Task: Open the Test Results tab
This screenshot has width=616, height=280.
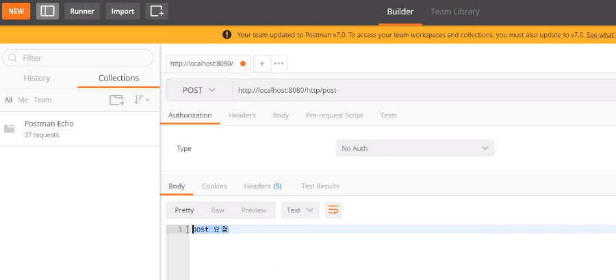Action: (320, 186)
